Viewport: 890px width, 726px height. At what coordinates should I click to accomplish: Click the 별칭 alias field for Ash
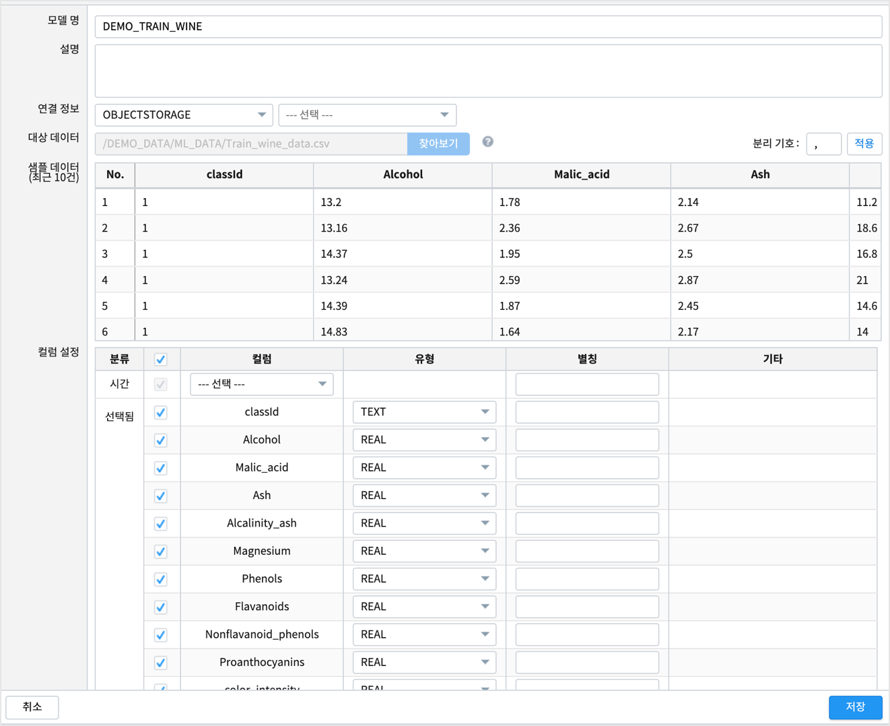tap(587, 496)
